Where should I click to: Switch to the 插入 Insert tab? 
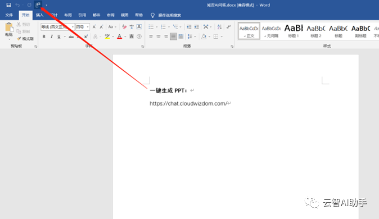coord(39,15)
